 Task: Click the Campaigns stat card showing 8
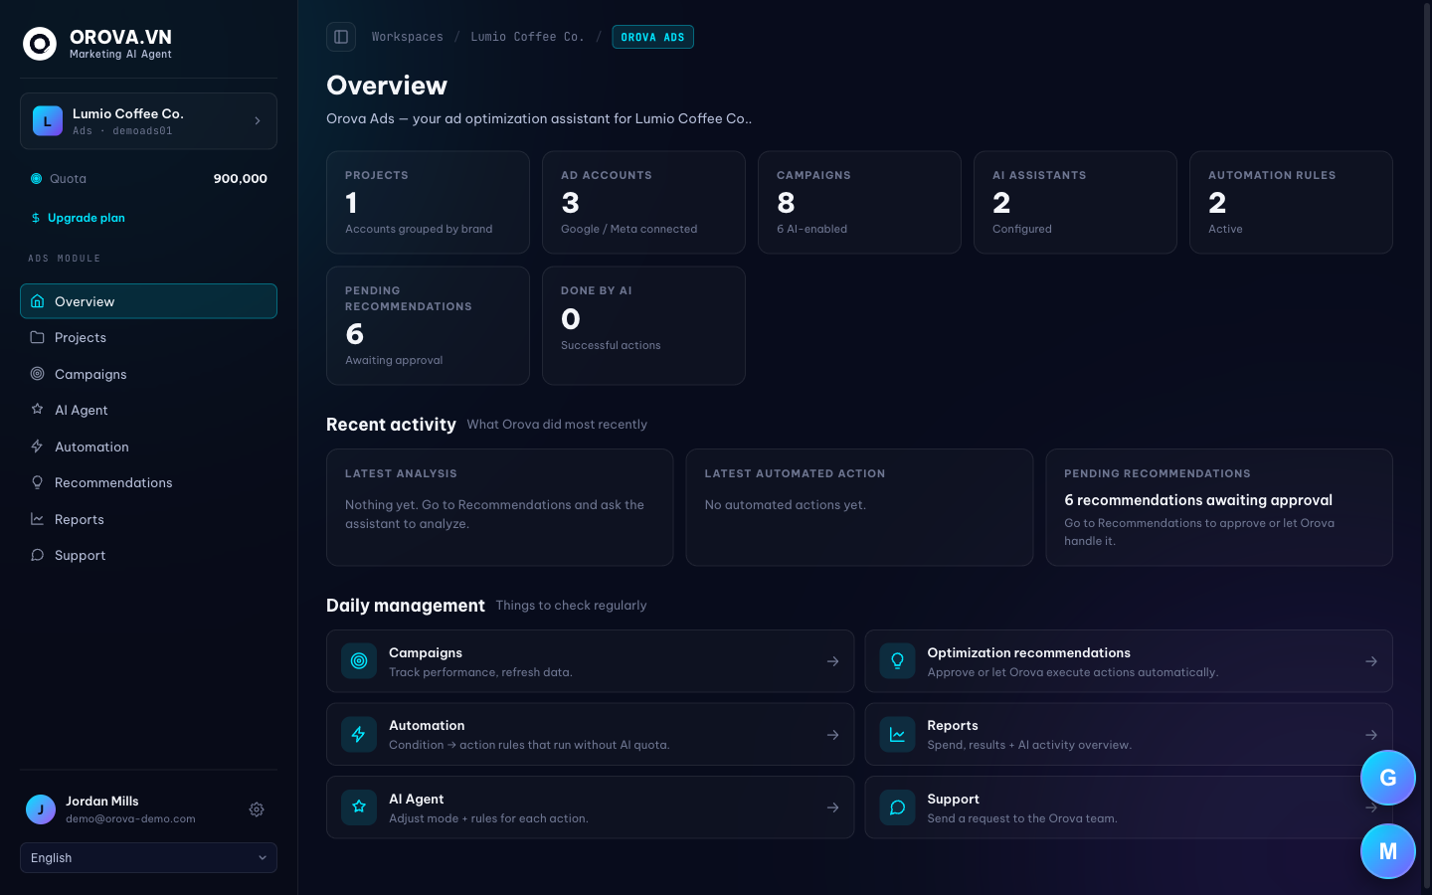pos(859,202)
